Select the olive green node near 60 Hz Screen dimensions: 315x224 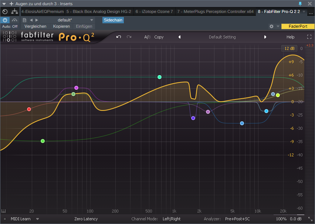[x=73, y=94]
